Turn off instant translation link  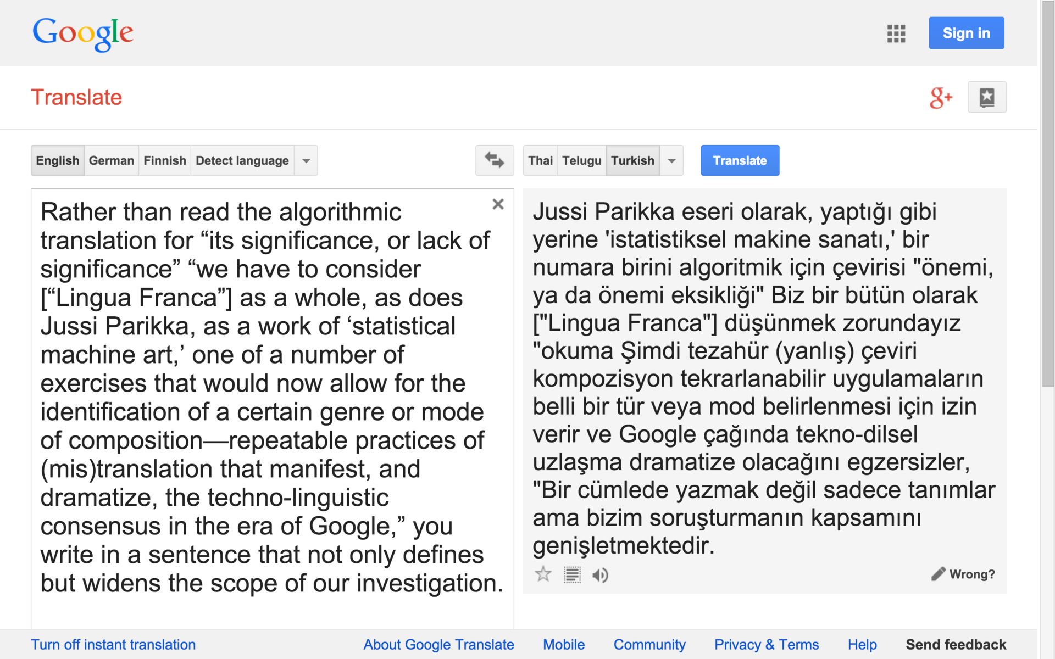point(113,644)
